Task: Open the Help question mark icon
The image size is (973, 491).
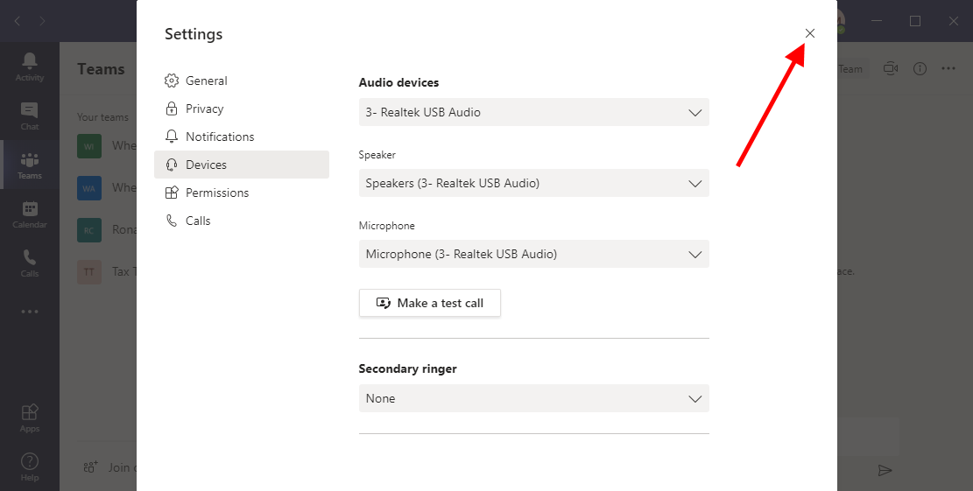Action: coord(30,466)
